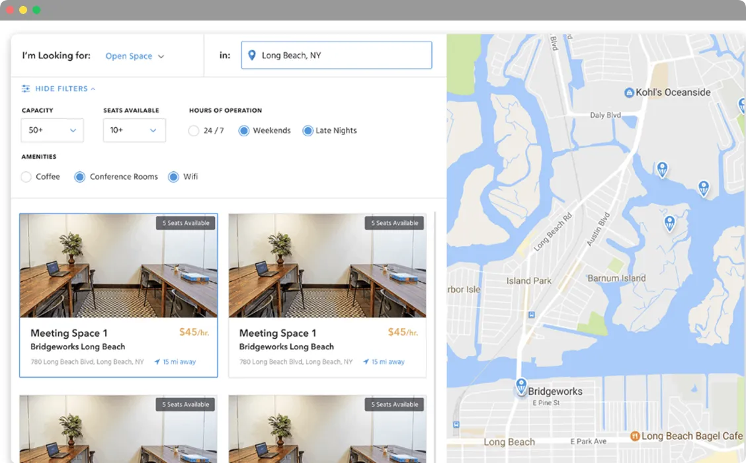
Task: Disable the Conference Rooms amenity filter
Action: 79,177
